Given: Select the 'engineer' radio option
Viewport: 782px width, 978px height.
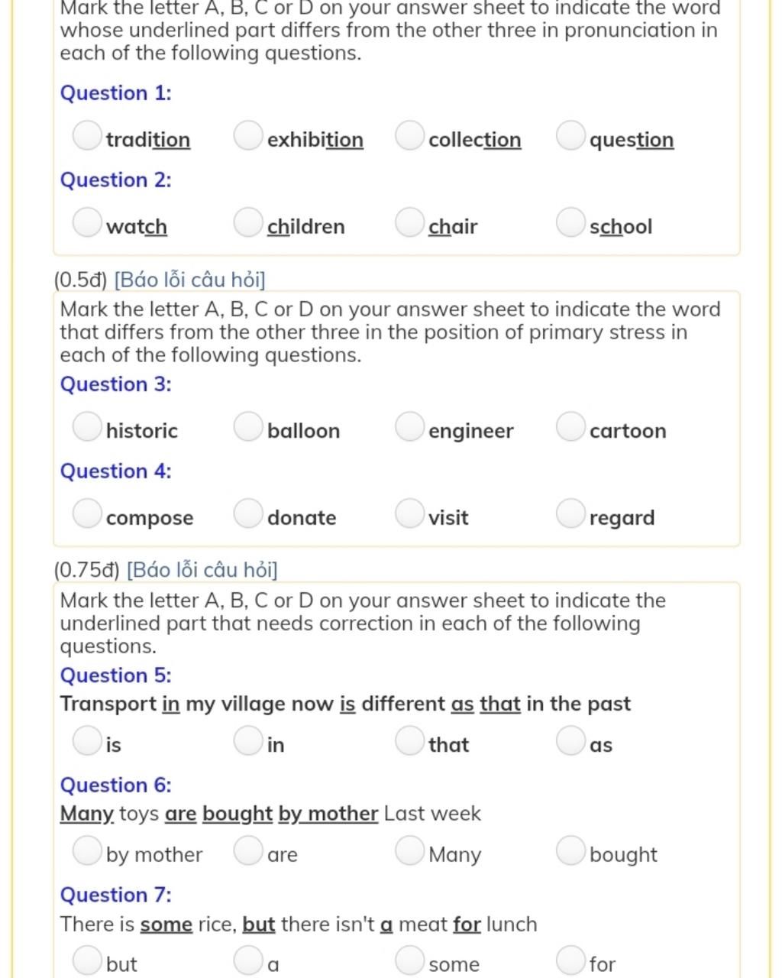Looking at the screenshot, I should (x=409, y=427).
